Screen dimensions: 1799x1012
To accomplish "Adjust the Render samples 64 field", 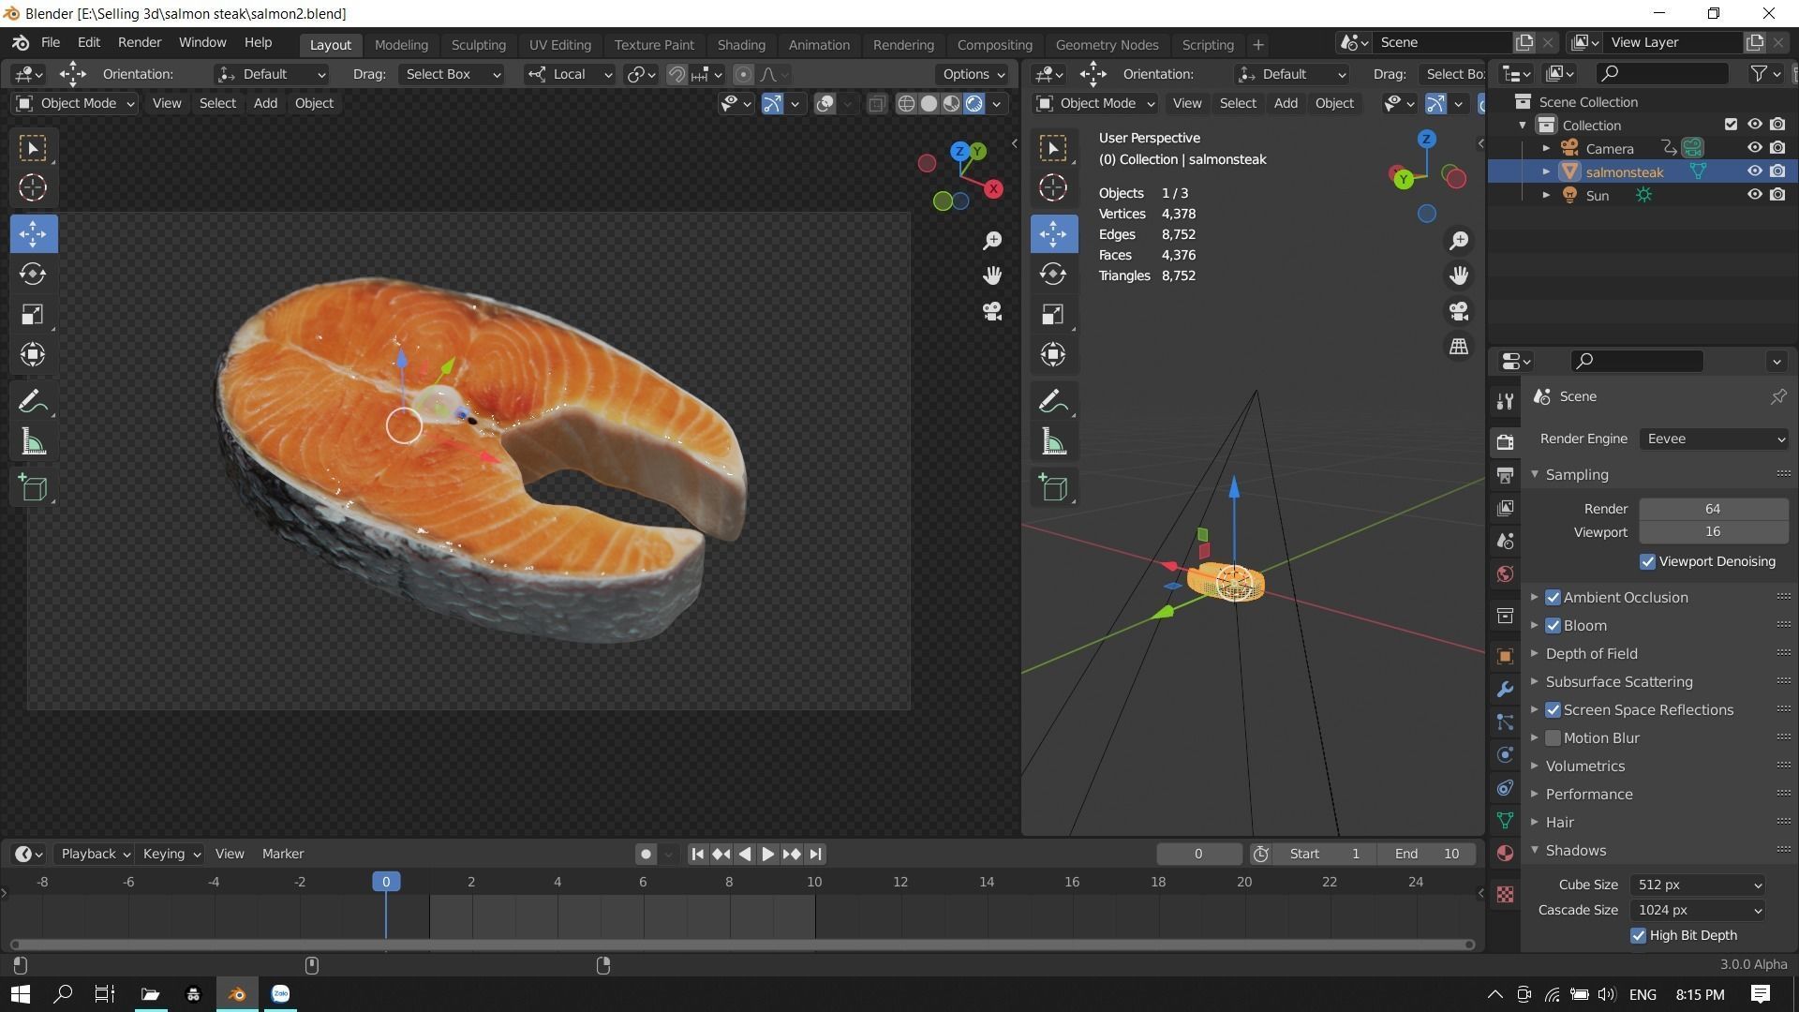I will [x=1713, y=510].
